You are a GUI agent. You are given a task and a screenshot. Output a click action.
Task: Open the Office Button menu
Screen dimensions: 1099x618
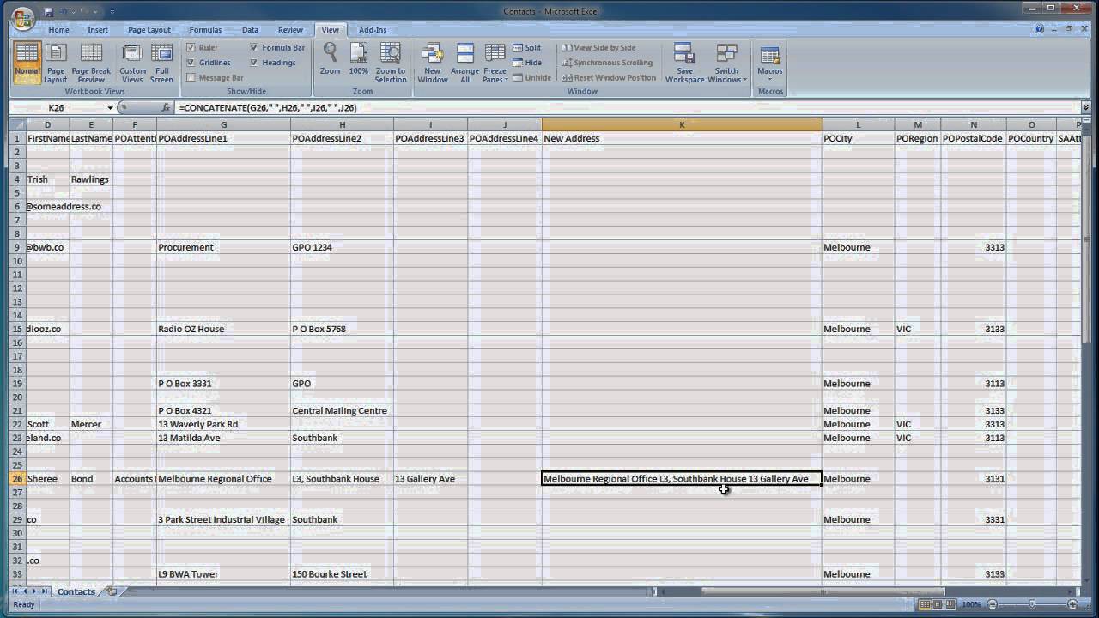click(x=23, y=18)
